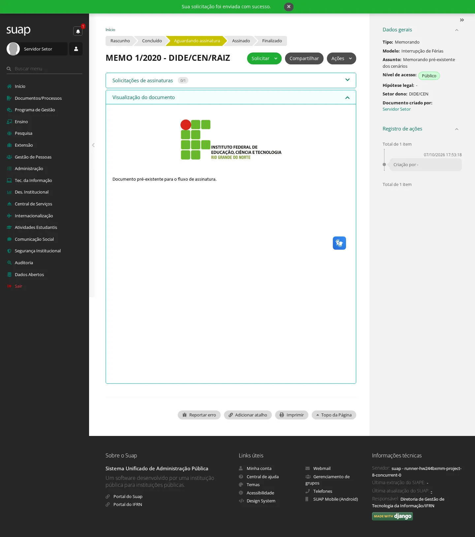Open the Solicitar dropdown button
This screenshot has width=475, height=537.
pyautogui.click(x=264, y=58)
